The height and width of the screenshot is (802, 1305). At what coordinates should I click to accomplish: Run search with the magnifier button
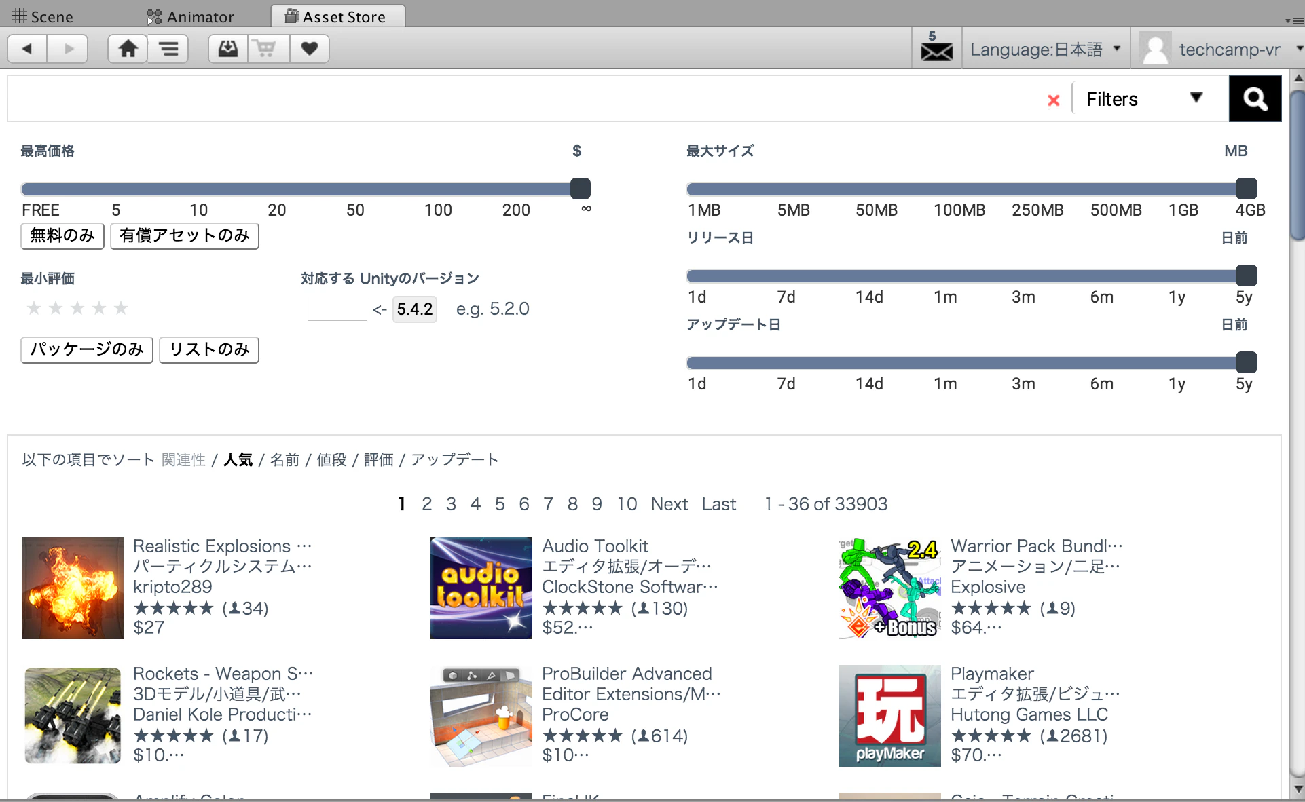coord(1255,99)
